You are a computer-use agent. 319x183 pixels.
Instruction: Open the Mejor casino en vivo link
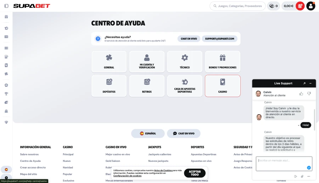118,154
